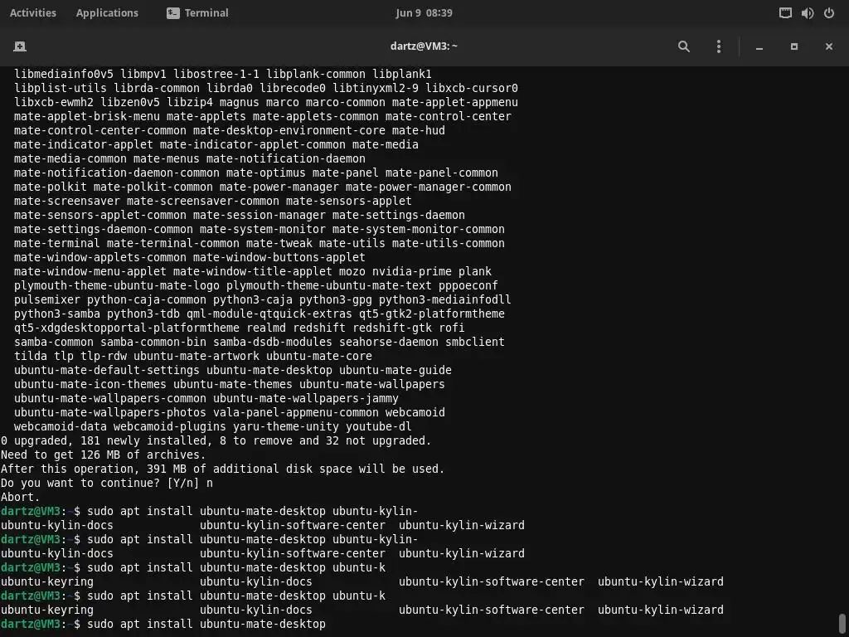Screen dimensions: 849x637
Task: Click the last command line 'sudo apt install ubuntu-mate-desktop'
Action: tap(206, 624)
